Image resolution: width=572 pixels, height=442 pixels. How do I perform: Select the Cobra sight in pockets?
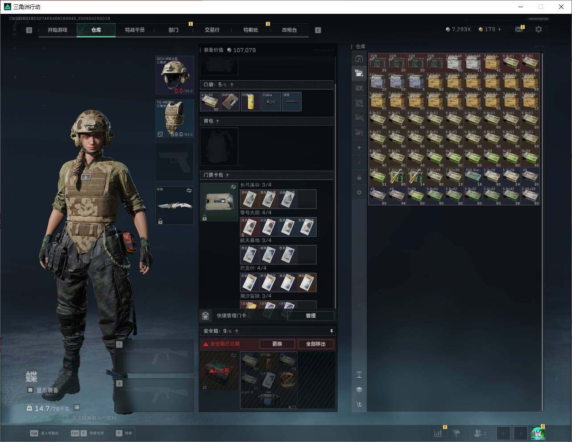pos(271,102)
